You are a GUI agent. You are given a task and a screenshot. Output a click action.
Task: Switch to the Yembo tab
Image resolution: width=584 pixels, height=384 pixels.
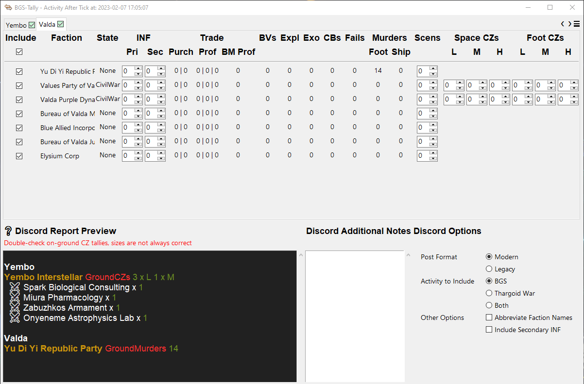pyautogui.click(x=16, y=24)
